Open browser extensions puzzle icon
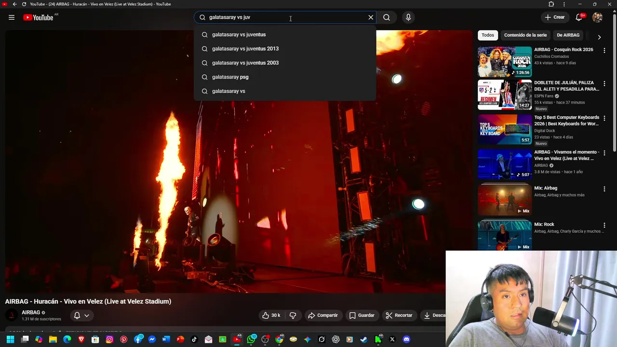 [x=551, y=4]
